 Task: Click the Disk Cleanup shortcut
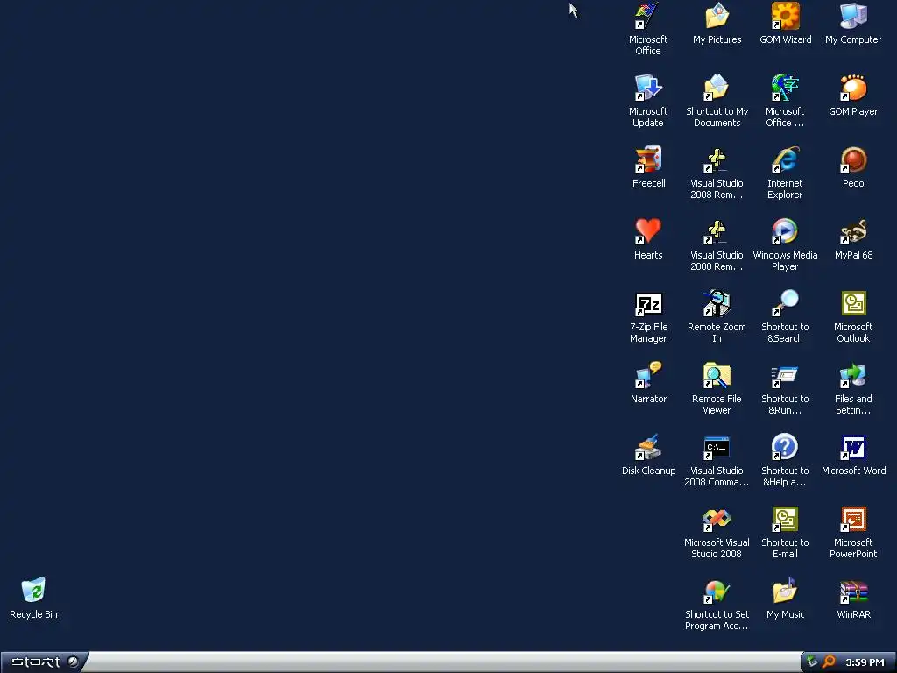[648, 447]
